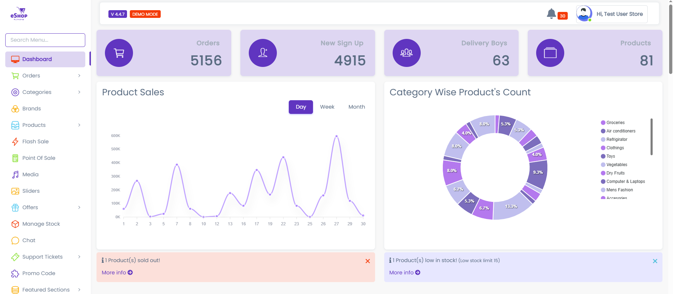The height and width of the screenshot is (294, 673).
Task: Click the Orders shopping cart circle icon
Action: tap(119, 53)
